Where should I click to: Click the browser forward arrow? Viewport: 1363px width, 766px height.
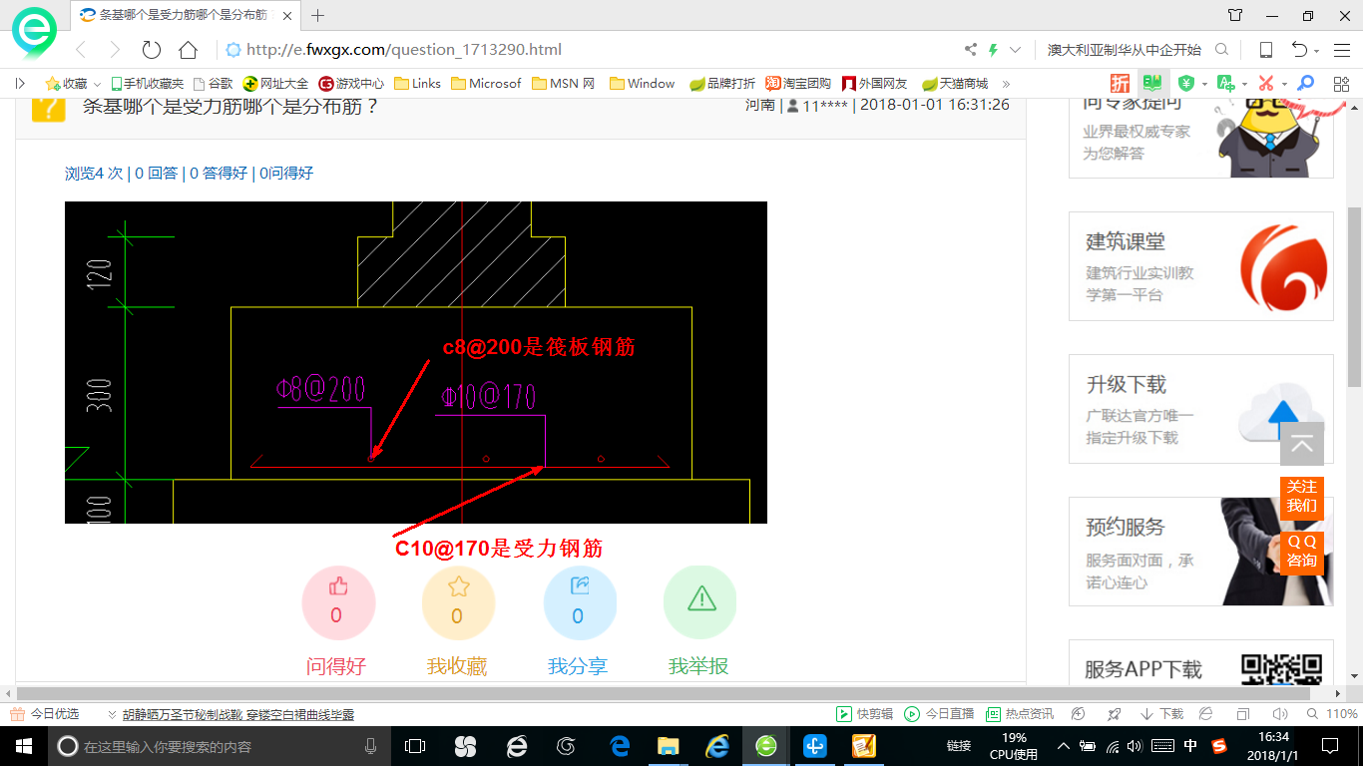[115, 50]
